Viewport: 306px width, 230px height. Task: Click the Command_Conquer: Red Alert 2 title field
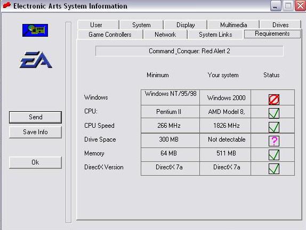coord(189,51)
